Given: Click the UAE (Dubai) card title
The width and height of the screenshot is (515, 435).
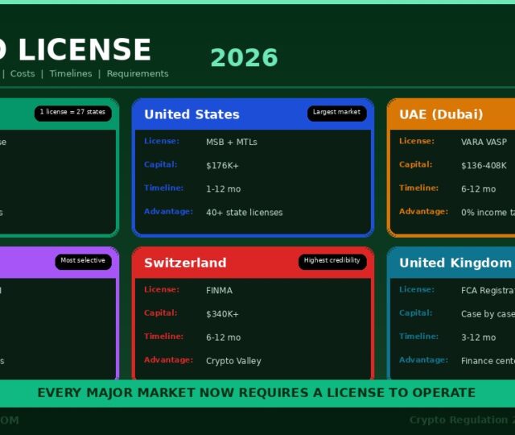Looking at the screenshot, I should pos(441,114).
